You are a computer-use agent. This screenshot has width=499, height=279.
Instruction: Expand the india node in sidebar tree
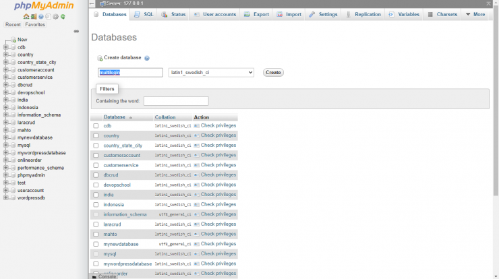point(5,100)
